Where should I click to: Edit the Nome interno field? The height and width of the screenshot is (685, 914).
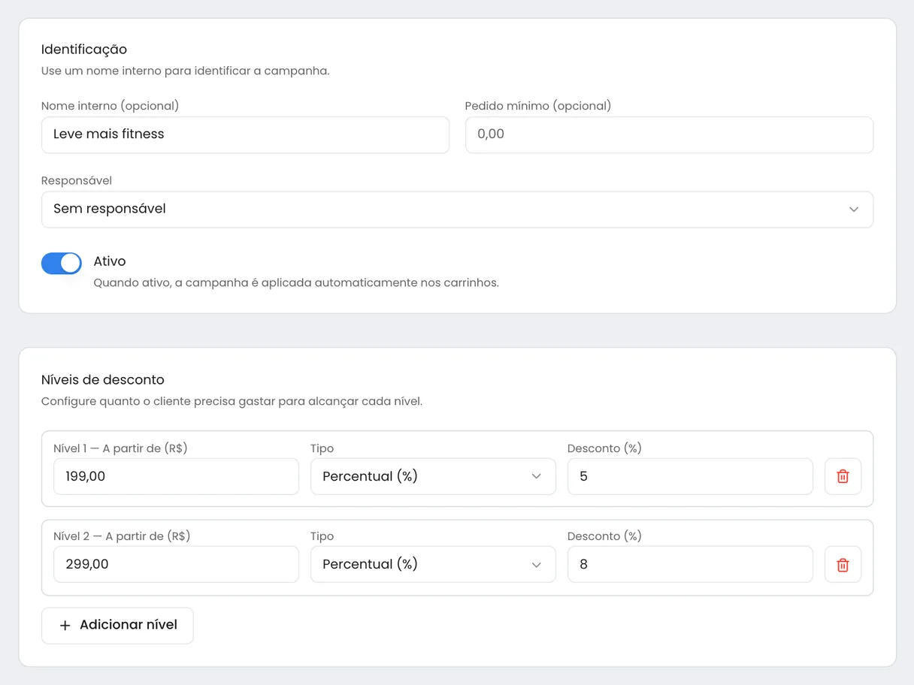pyautogui.click(x=245, y=135)
